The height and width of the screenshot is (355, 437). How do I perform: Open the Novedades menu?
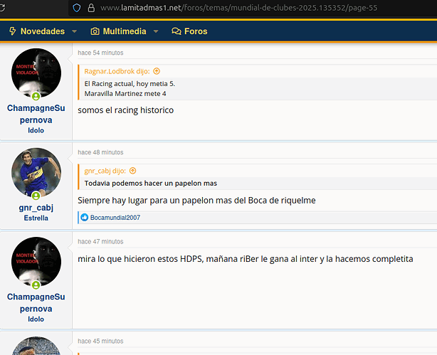43,31
